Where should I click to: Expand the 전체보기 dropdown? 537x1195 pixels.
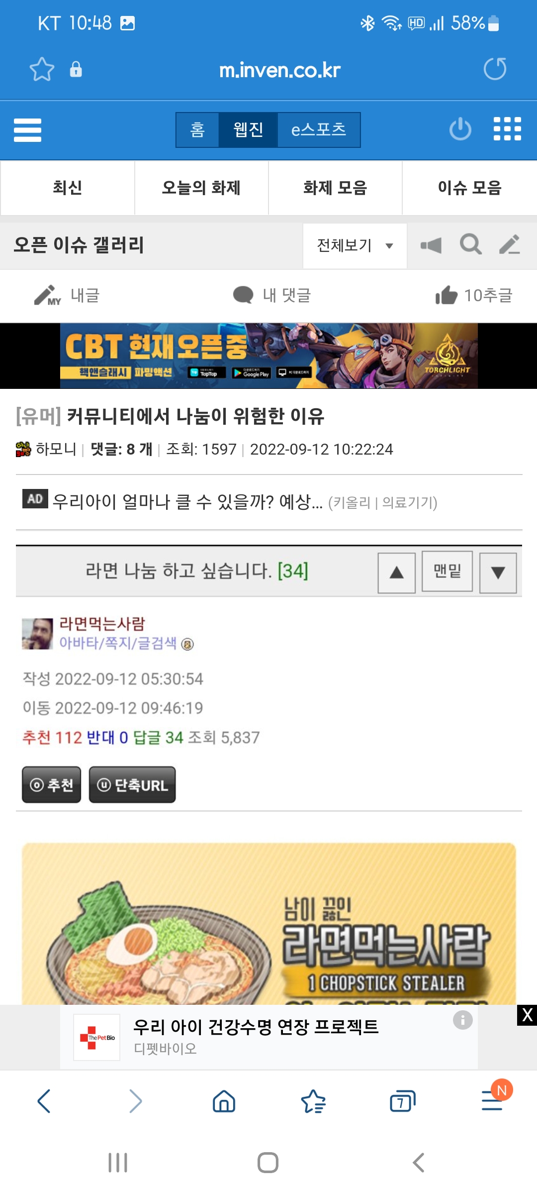click(x=355, y=245)
